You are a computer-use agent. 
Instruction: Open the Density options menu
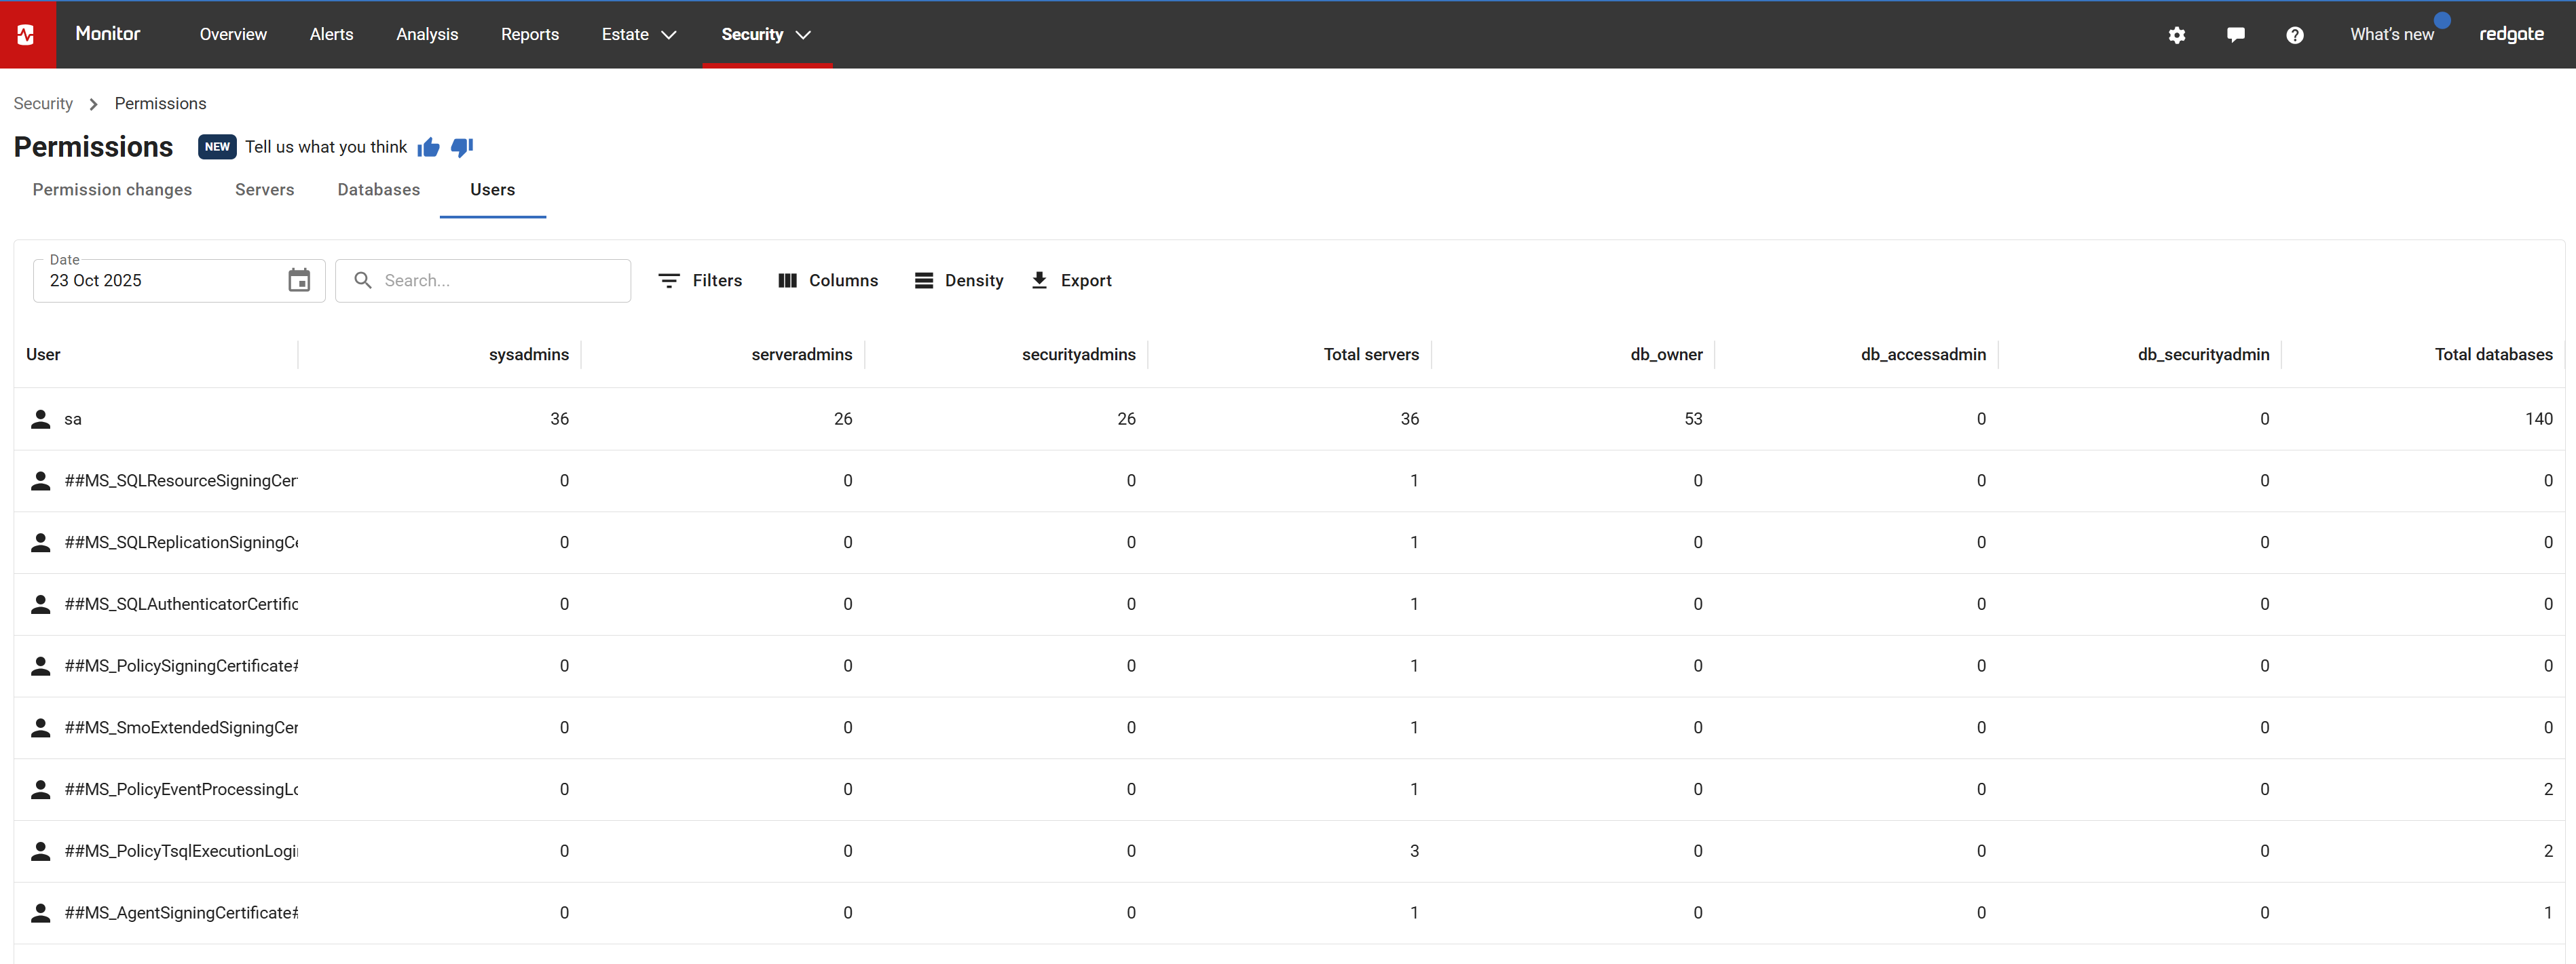coord(959,281)
